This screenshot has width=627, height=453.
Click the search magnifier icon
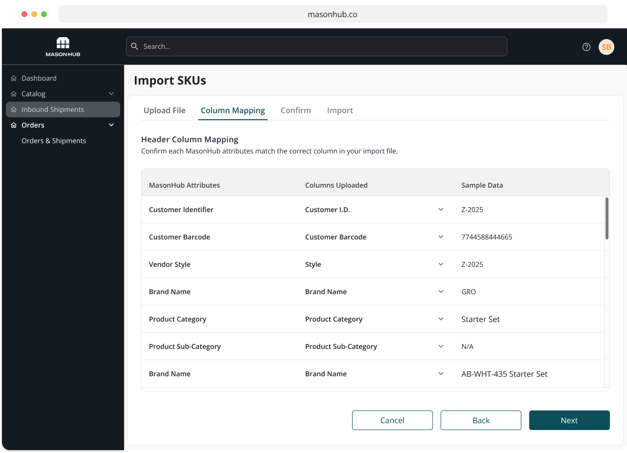click(x=135, y=46)
